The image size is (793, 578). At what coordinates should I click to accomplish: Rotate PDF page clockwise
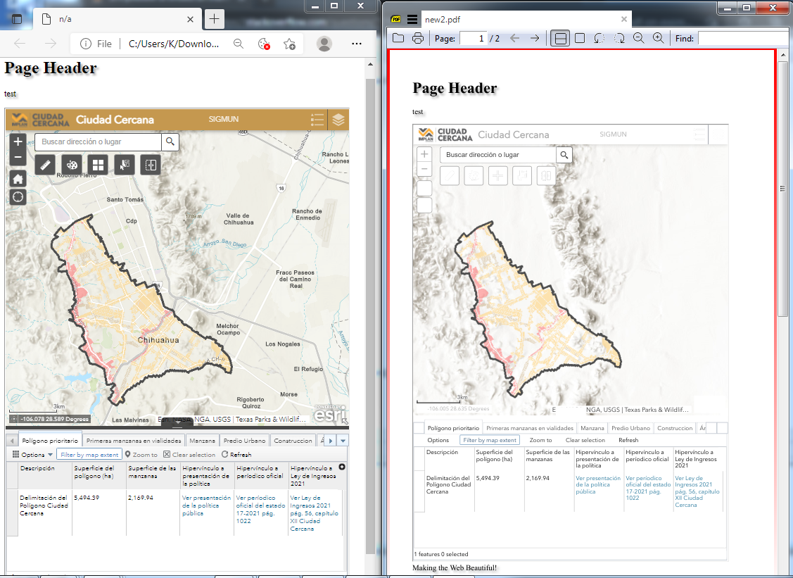tap(618, 39)
